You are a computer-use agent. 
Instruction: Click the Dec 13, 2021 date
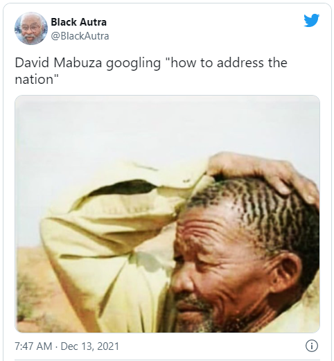[x=90, y=346]
